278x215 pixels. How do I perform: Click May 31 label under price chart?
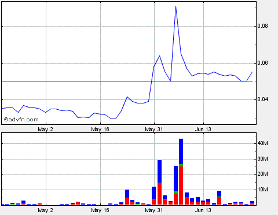tap(154, 129)
